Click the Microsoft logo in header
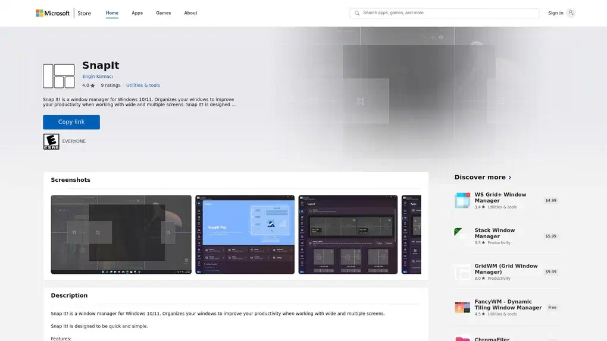The width and height of the screenshot is (607, 341). 52,13
